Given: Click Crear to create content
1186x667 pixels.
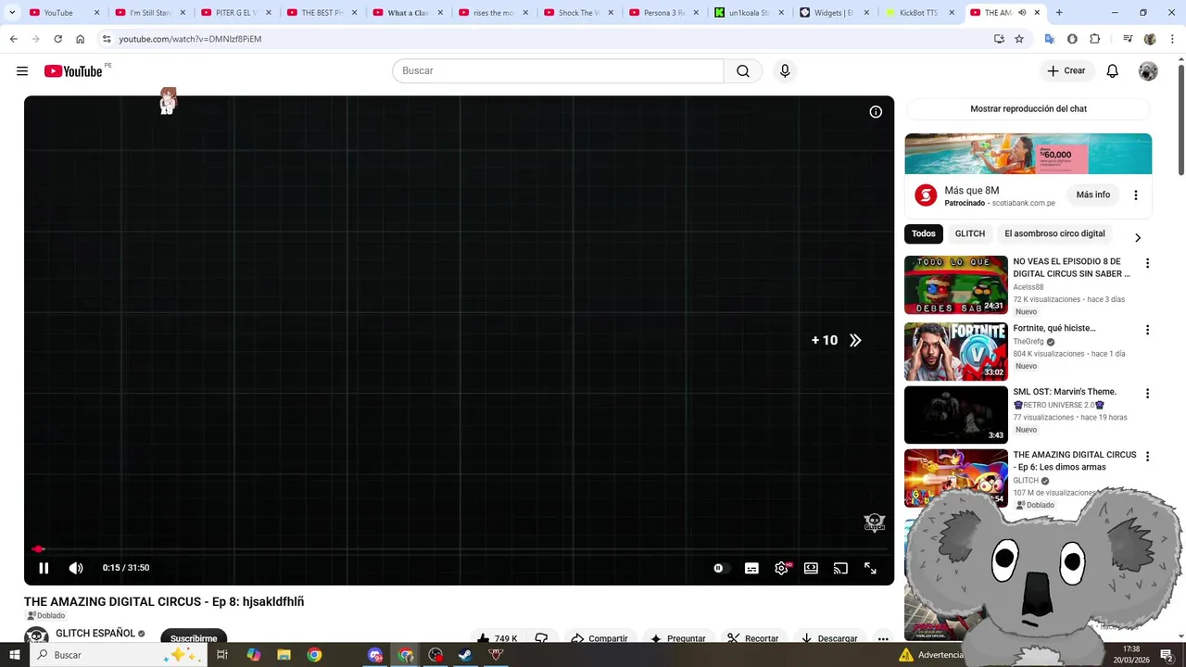Looking at the screenshot, I should point(1066,71).
